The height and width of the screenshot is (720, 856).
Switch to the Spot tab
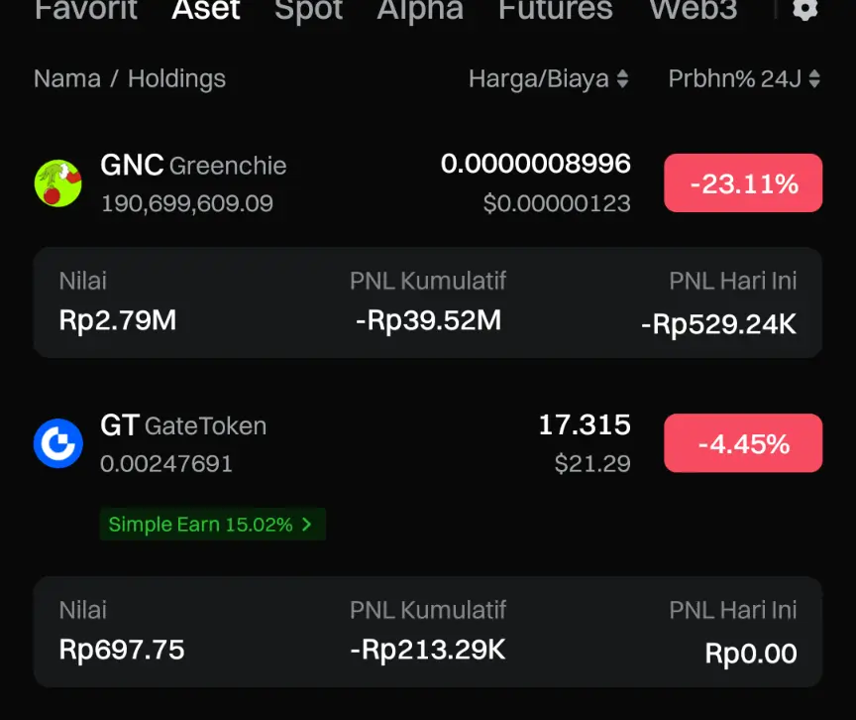click(308, 9)
